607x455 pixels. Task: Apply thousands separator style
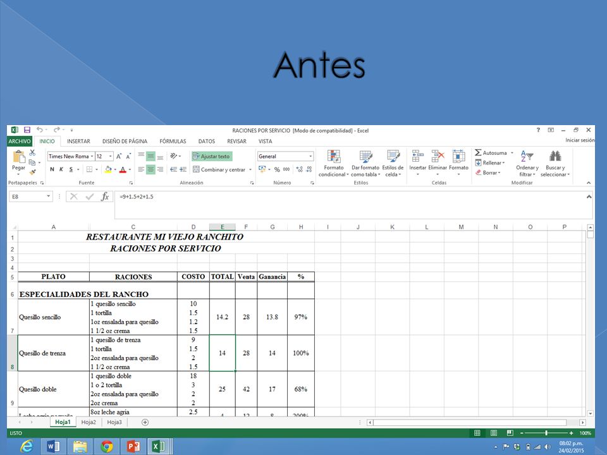click(x=286, y=169)
